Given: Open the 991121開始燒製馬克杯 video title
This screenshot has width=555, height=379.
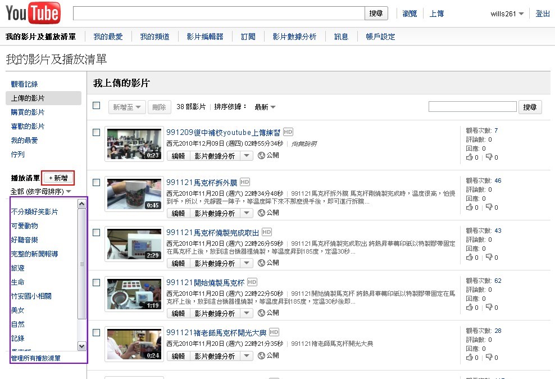Looking at the screenshot, I should pos(205,282).
